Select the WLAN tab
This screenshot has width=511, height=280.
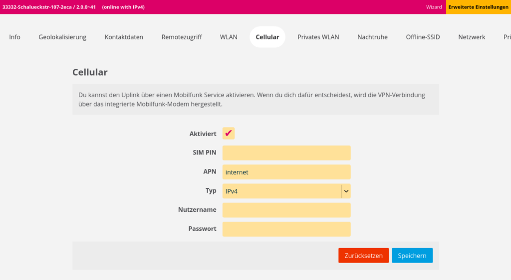click(x=229, y=37)
